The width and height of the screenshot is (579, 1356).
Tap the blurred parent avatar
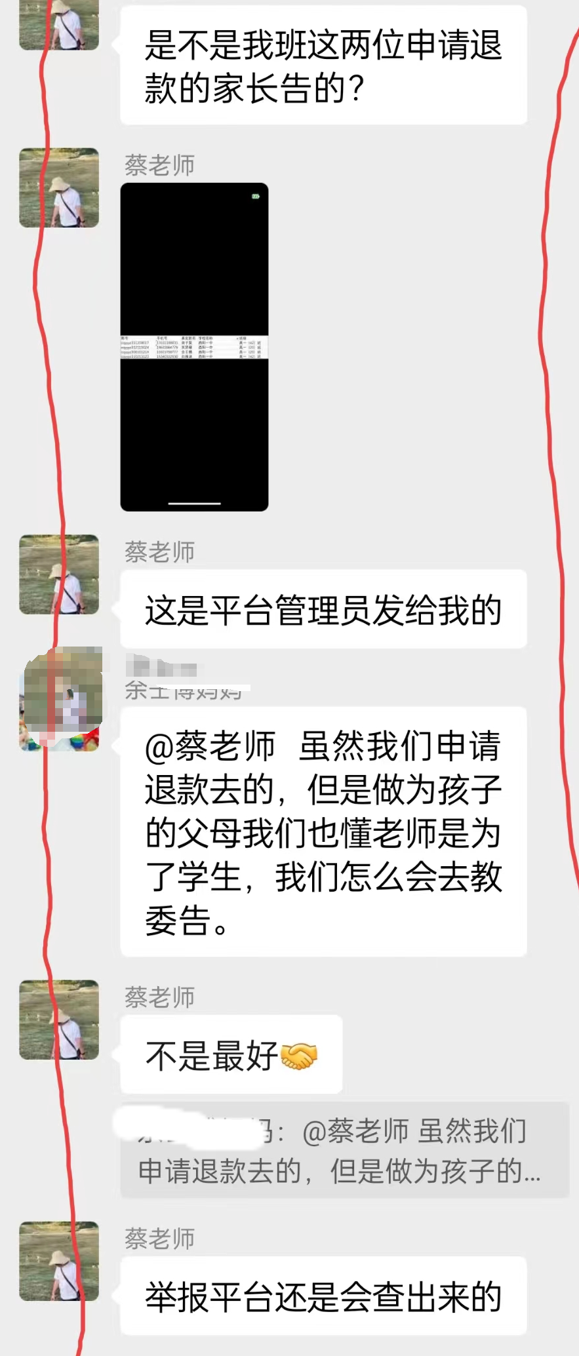tap(61, 699)
